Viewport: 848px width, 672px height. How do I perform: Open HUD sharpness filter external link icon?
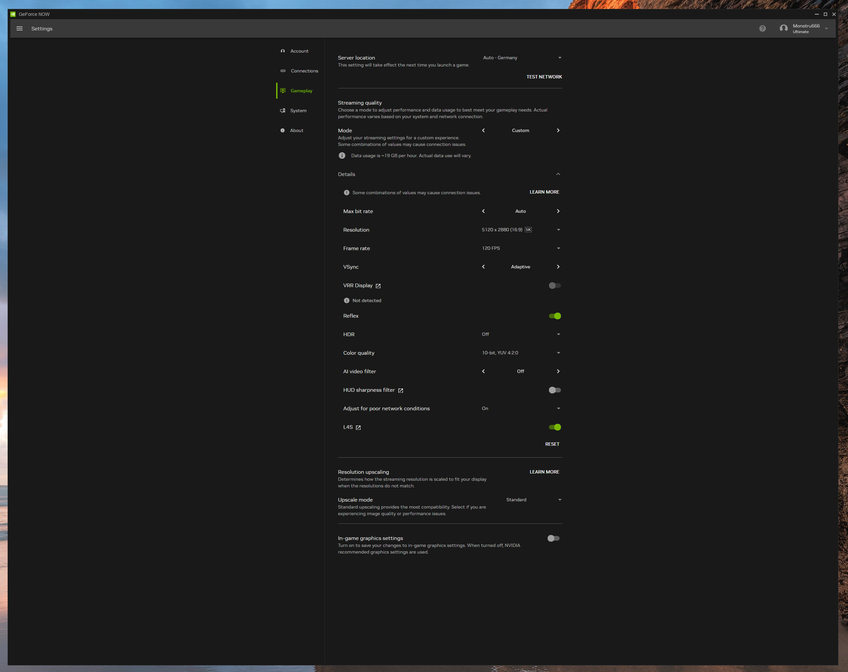point(400,391)
